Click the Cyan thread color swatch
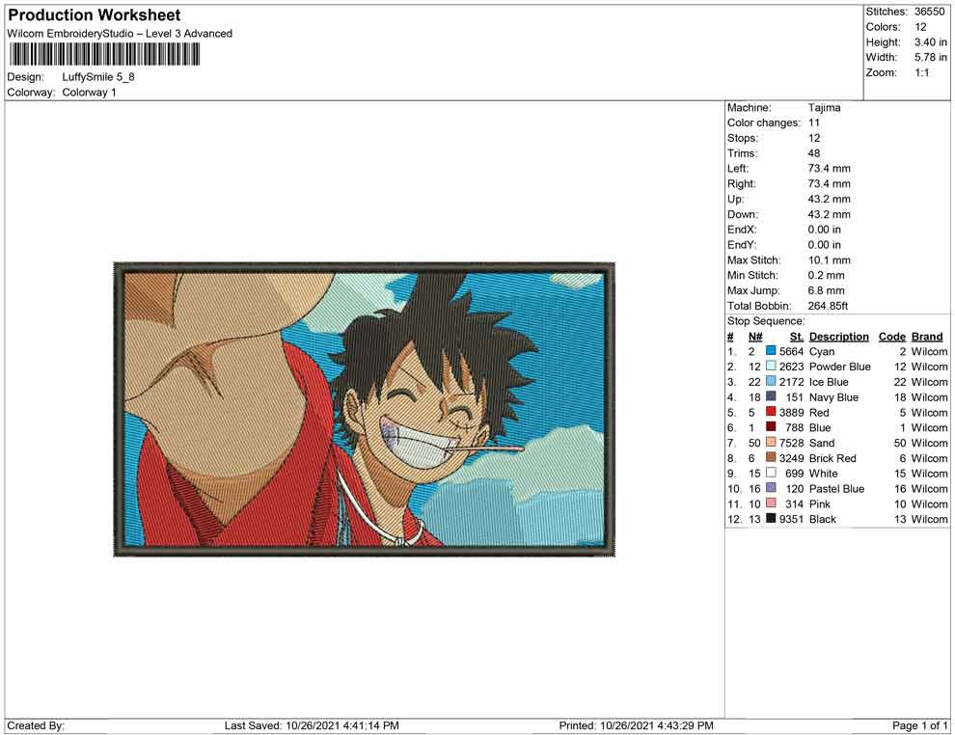This screenshot has width=955, height=735. [x=771, y=351]
